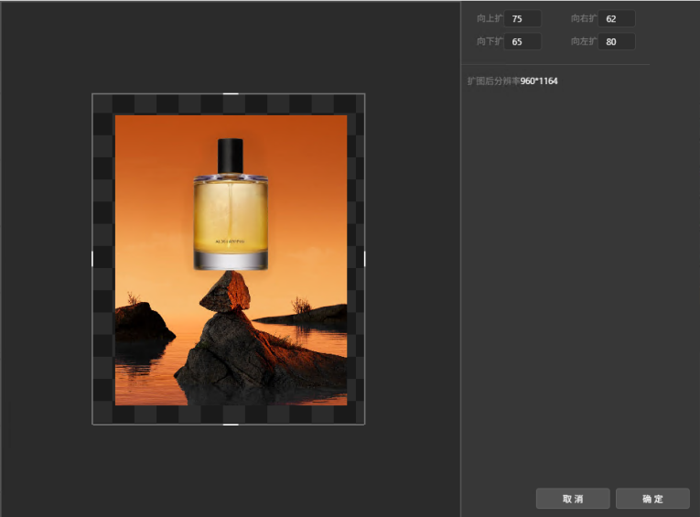The height and width of the screenshot is (517, 700).
Task: Click the left edge handle of expand frame
Action: point(92,259)
